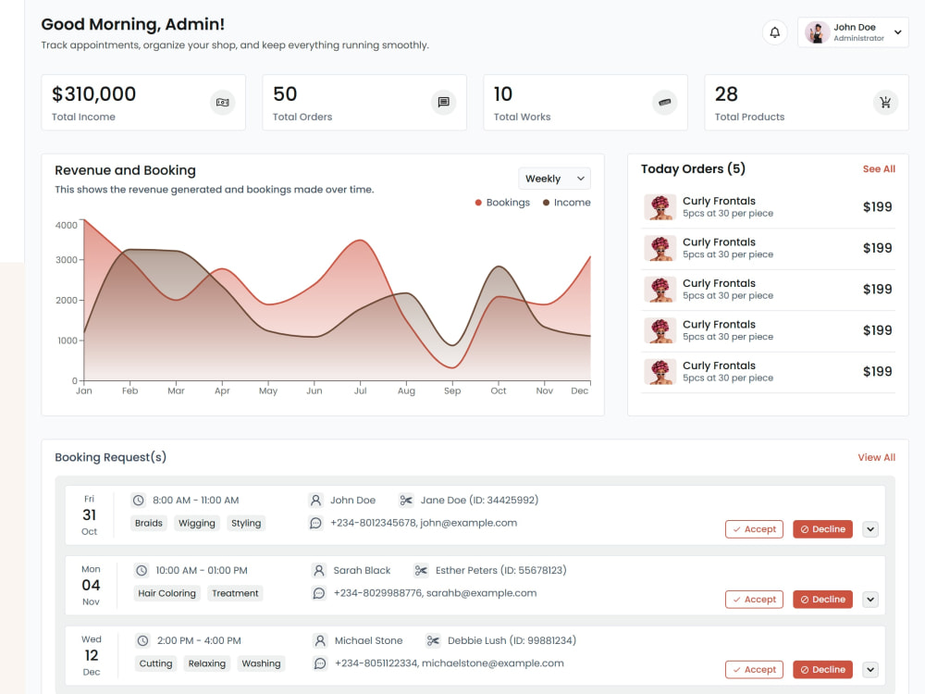Click the clock icon beside 8:00 AM
Viewport: 925px width, 694px height.
pos(138,501)
